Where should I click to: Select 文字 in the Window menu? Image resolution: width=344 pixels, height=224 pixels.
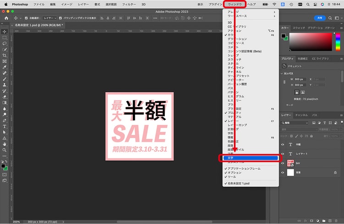click(x=250, y=158)
